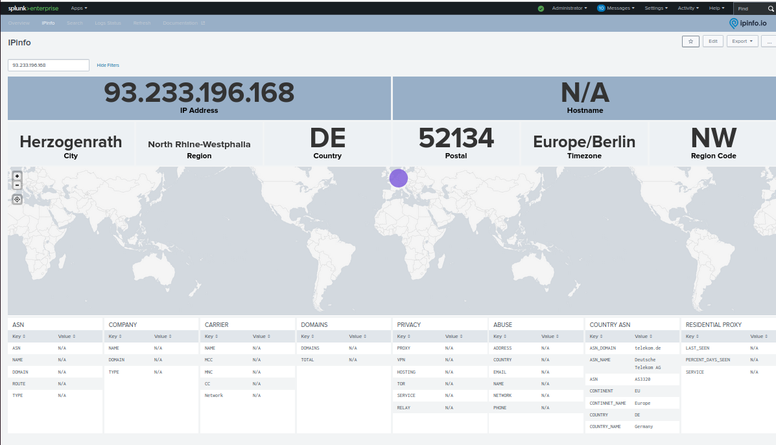This screenshot has width=776, height=445.
Task: Open the Administrator account dropdown
Action: pos(569,8)
